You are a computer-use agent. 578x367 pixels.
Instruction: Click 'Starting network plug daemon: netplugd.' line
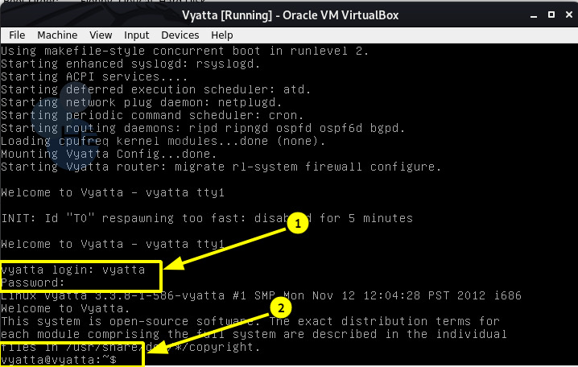[142, 102]
